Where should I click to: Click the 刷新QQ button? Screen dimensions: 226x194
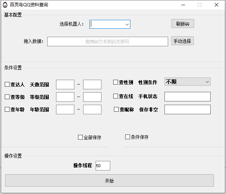point(183,24)
